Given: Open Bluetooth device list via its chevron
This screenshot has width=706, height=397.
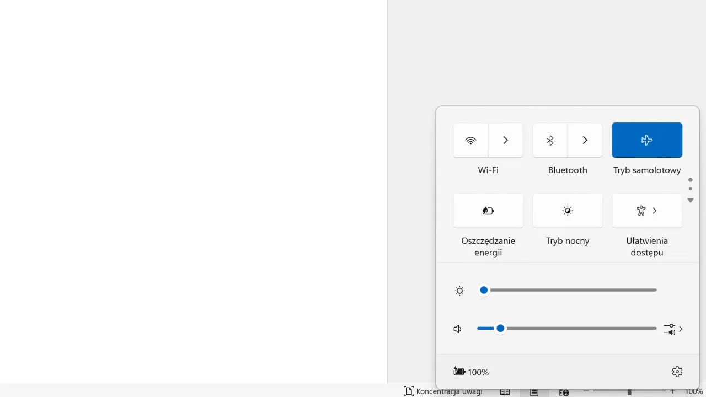Looking at the screenshot, I should (x=585, y=140).
